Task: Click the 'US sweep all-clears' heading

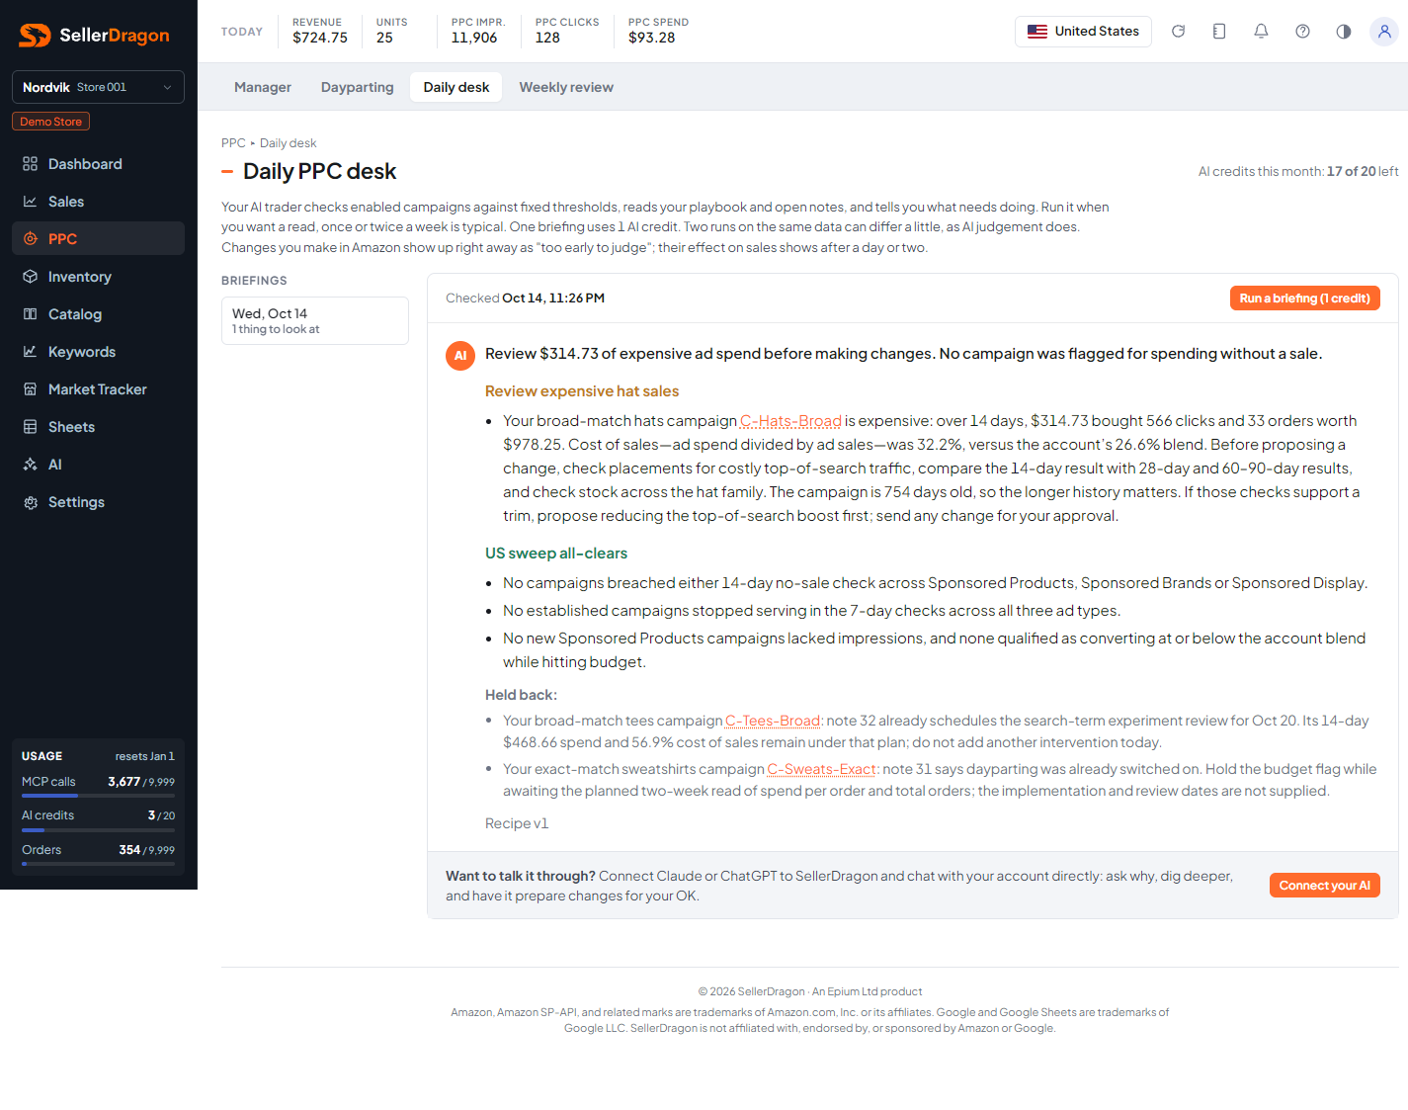Action: tap(556, 554)
